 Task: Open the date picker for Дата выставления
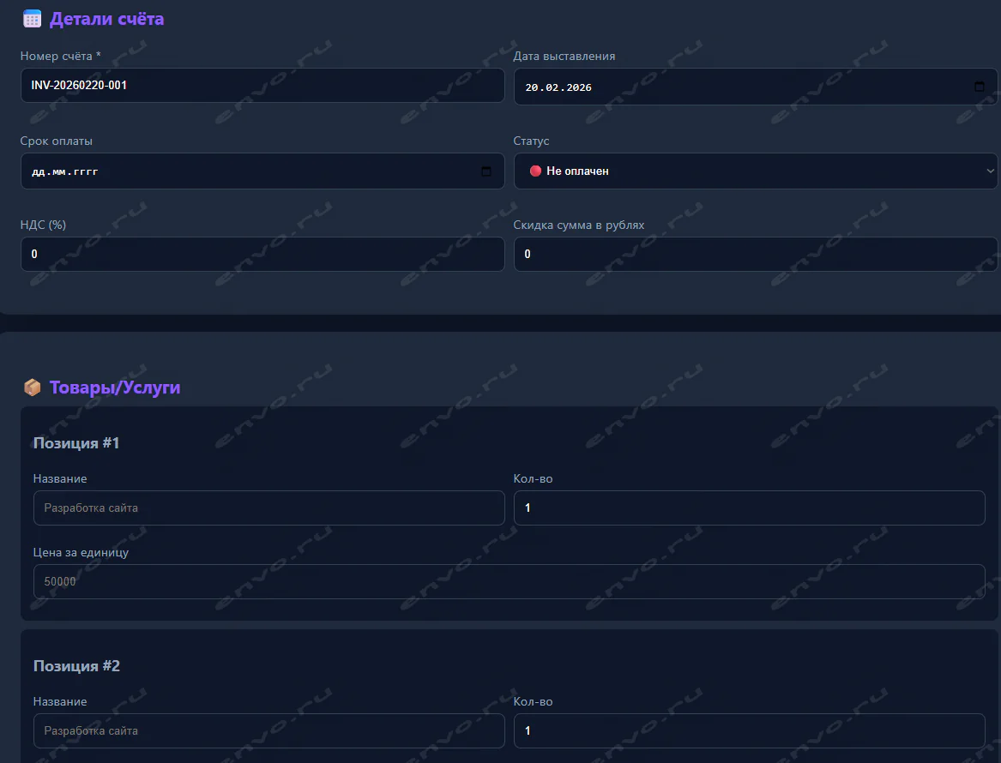tap(980, 87)
